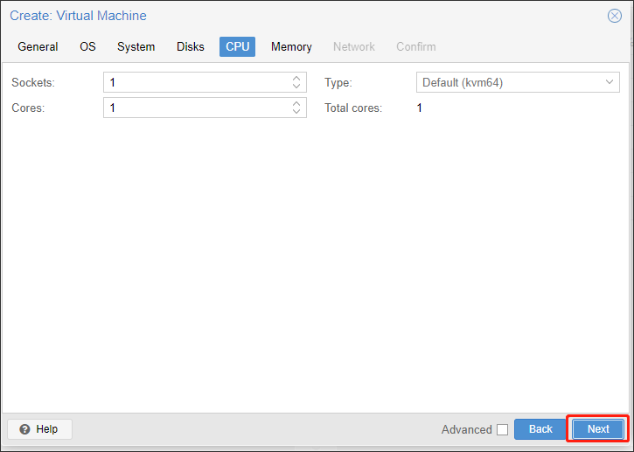Click the Cores label
This screenshot has width=634, height=452.
click(x=28, y=108)
